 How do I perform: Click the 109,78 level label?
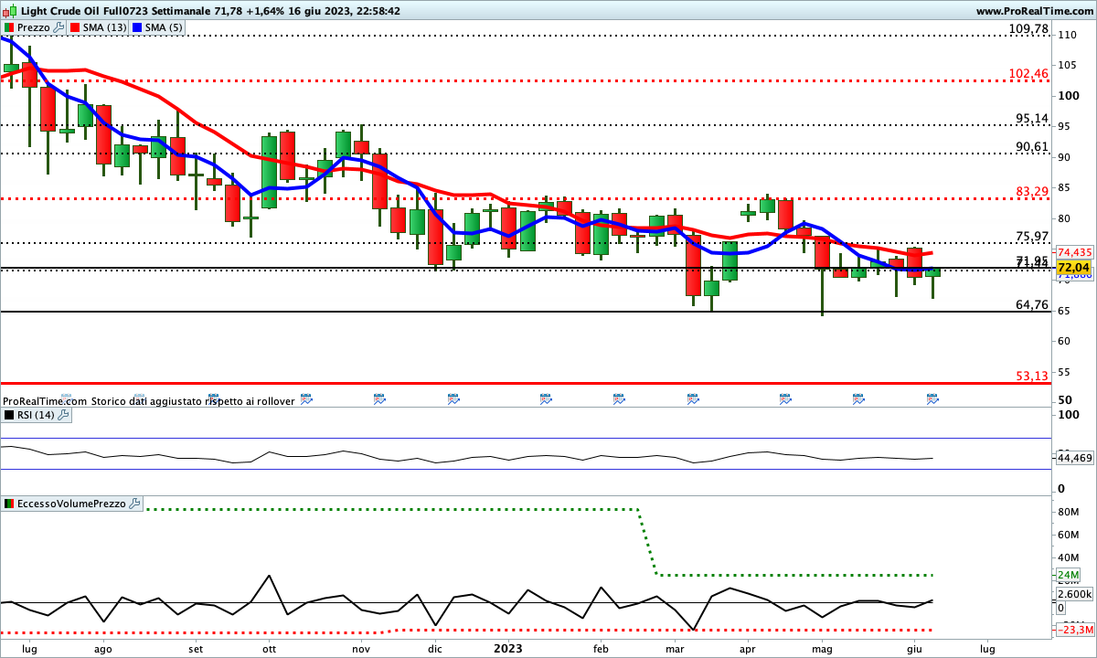[1028, 29]
